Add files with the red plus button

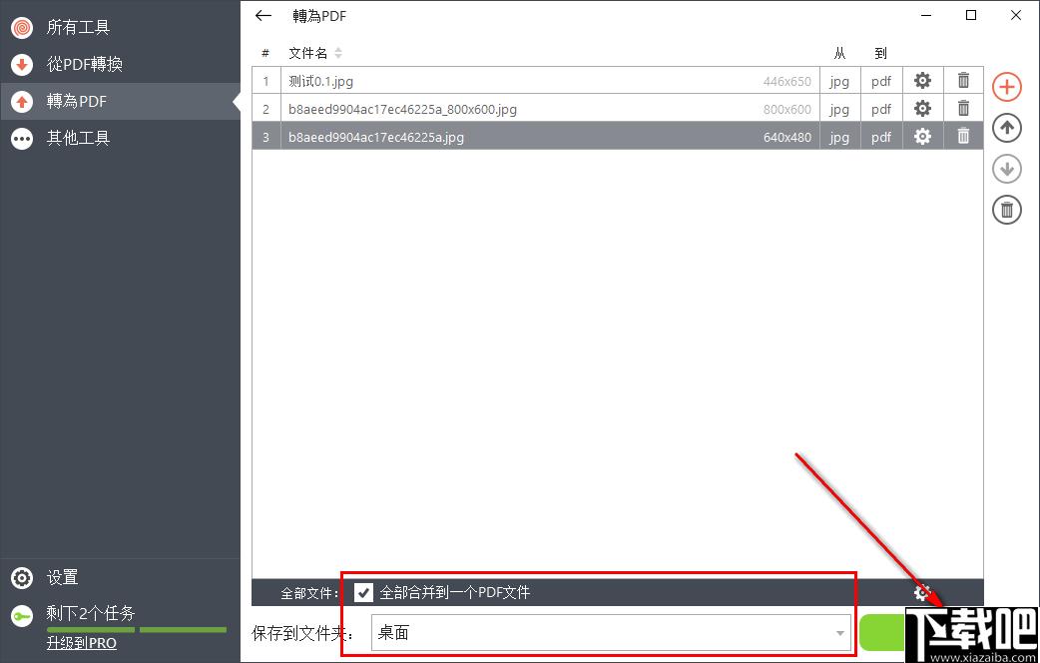coord(1007,87)
